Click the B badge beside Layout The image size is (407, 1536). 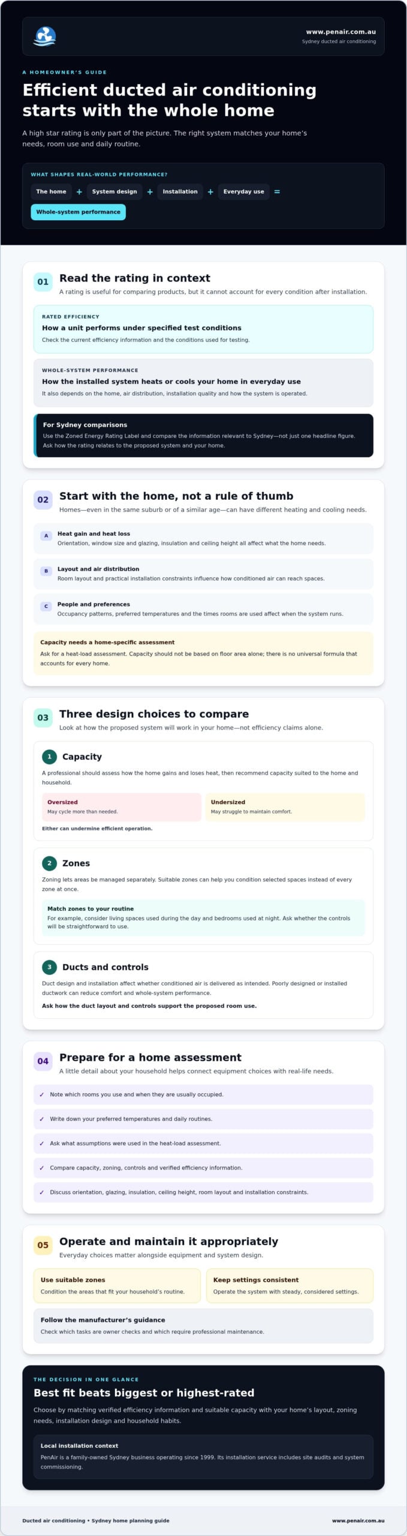[46, 571]
